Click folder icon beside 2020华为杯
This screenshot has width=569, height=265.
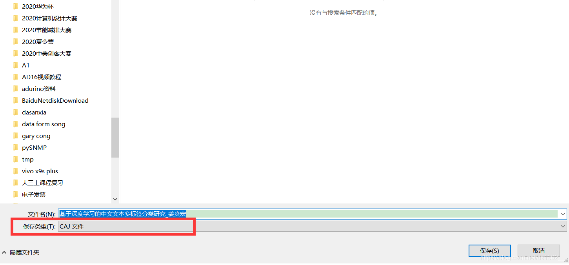point(16,6)
